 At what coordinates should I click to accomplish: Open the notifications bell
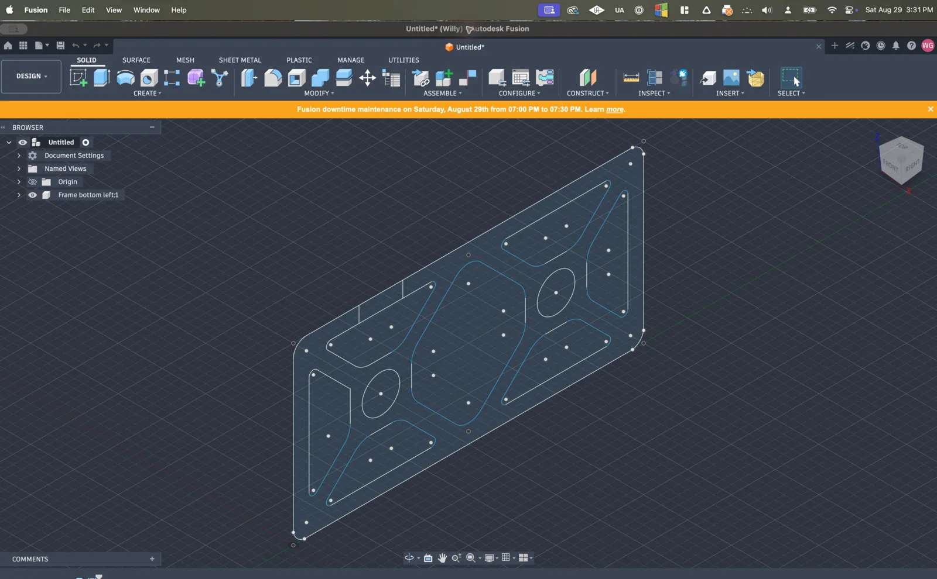tap(896, 46)
